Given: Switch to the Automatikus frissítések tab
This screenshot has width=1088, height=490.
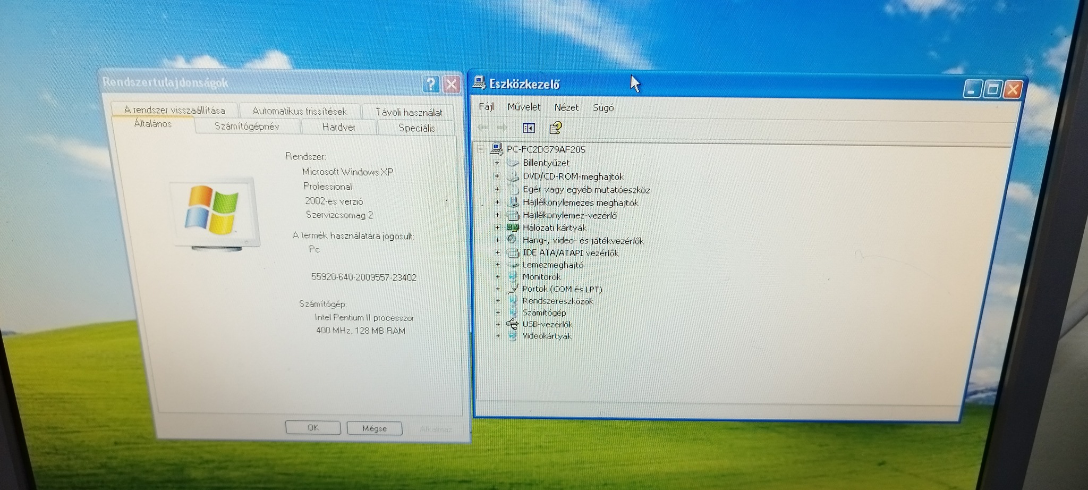Looking at the screenshot, I should tap(300, 111).
